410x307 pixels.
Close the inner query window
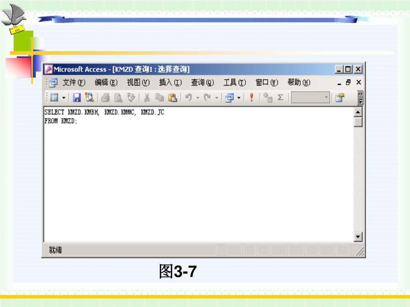click(359, 82)
